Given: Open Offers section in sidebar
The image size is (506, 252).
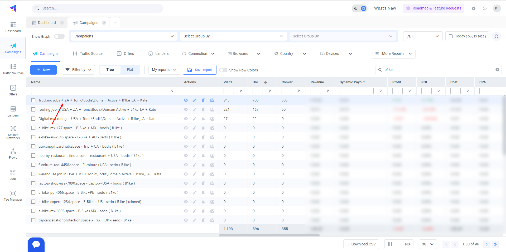Looking at the screenshot, I should click(x=13, y=90).
